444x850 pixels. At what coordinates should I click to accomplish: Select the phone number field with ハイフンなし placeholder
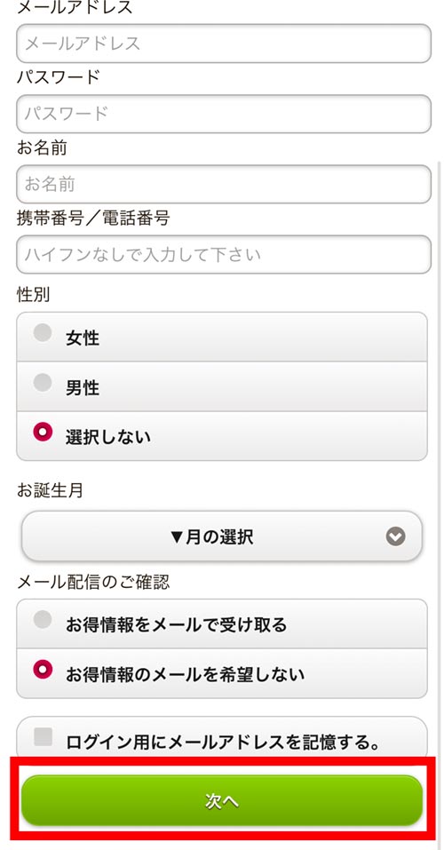coord(224,254)
